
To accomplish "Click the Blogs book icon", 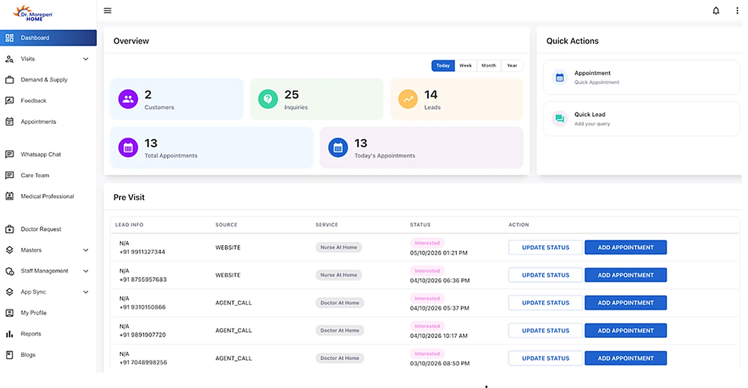I will (x=9, y=354).
